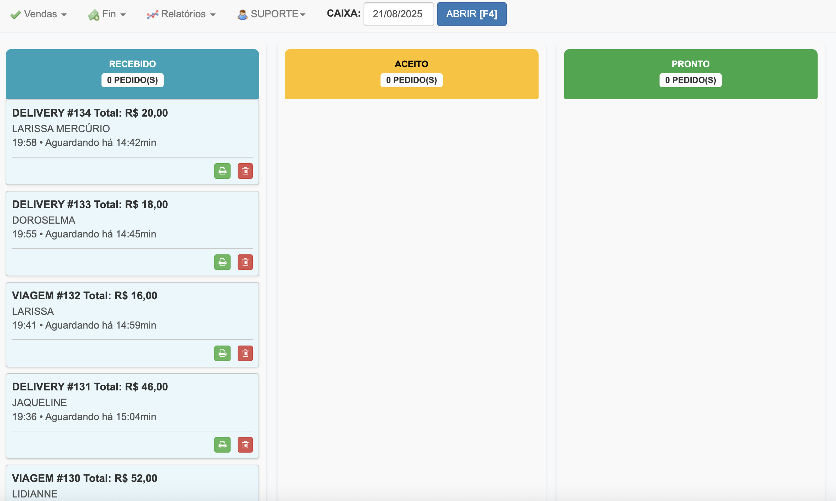Click the ABRIR [F4] button
Viewport: 836px width, 501px height.
[471, 14]
